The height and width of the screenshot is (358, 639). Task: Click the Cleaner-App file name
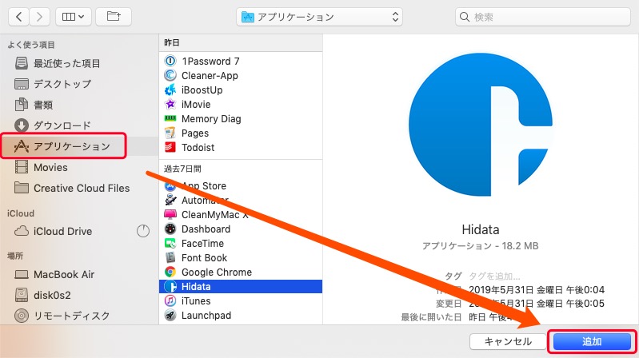210,76
